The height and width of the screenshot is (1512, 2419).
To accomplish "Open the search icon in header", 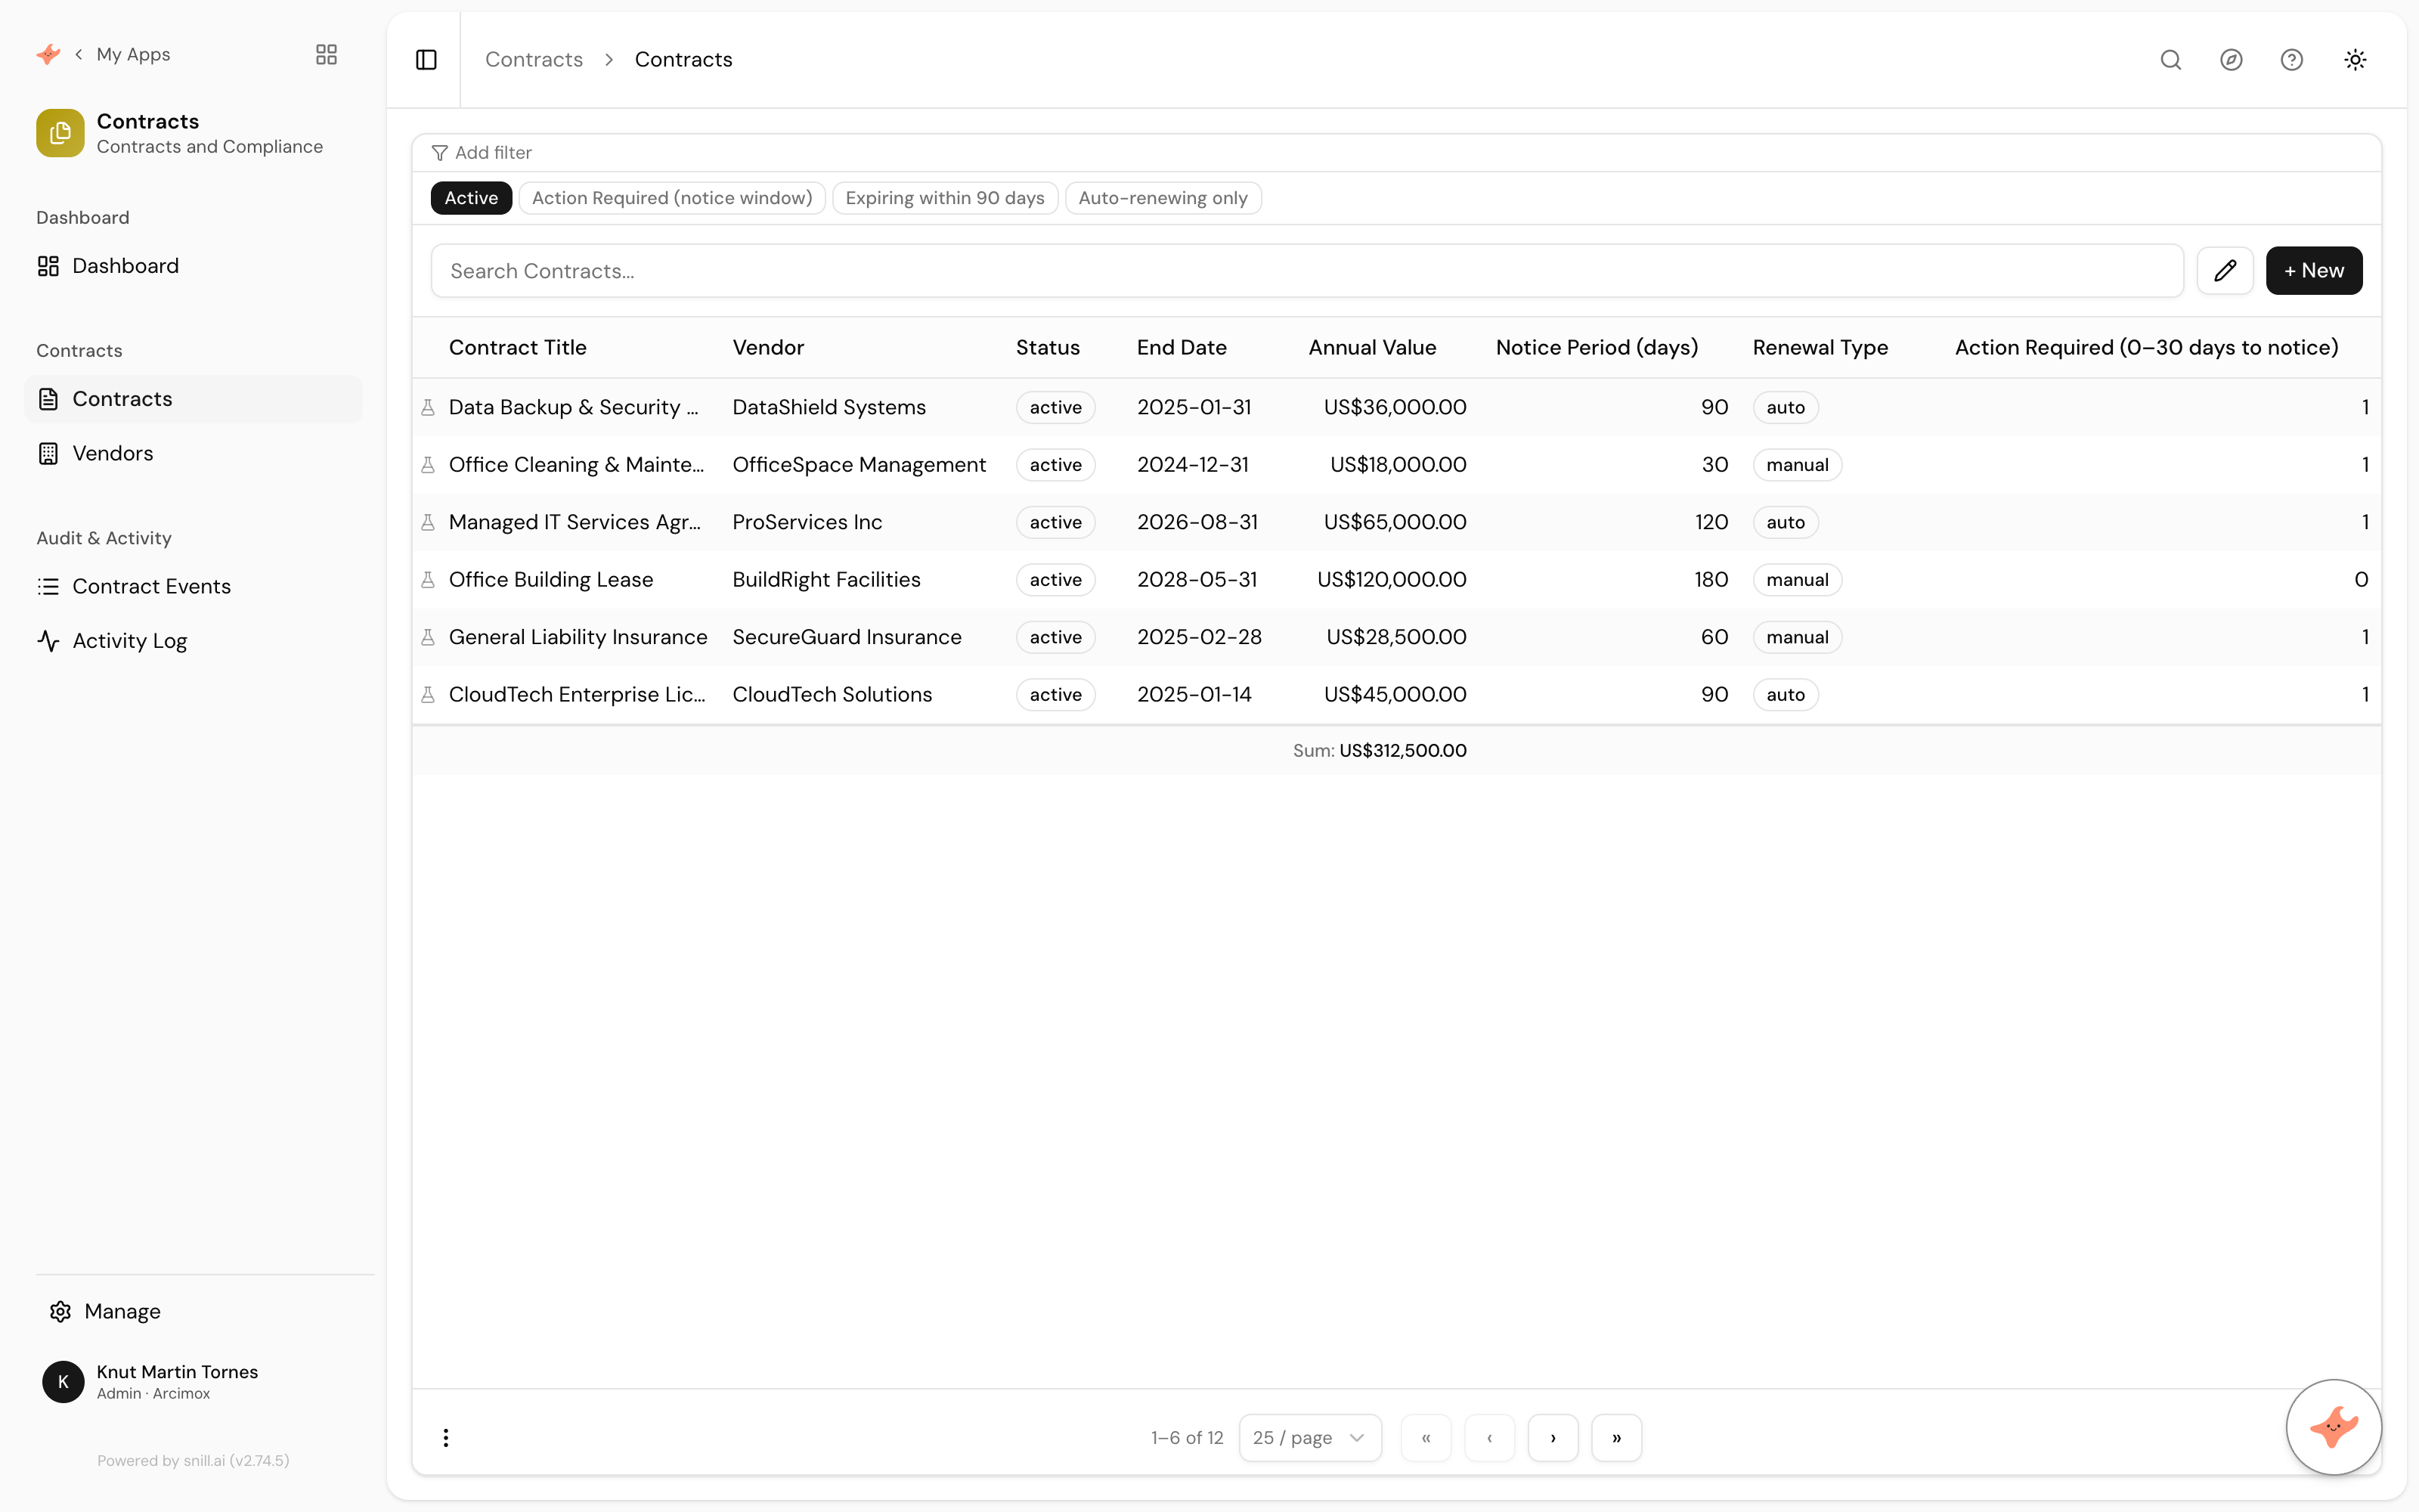I will pos(2170,60).
